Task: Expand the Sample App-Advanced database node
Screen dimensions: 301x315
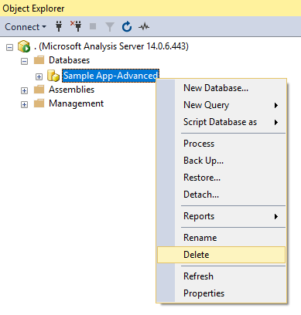Action: [x=39, y=76]
